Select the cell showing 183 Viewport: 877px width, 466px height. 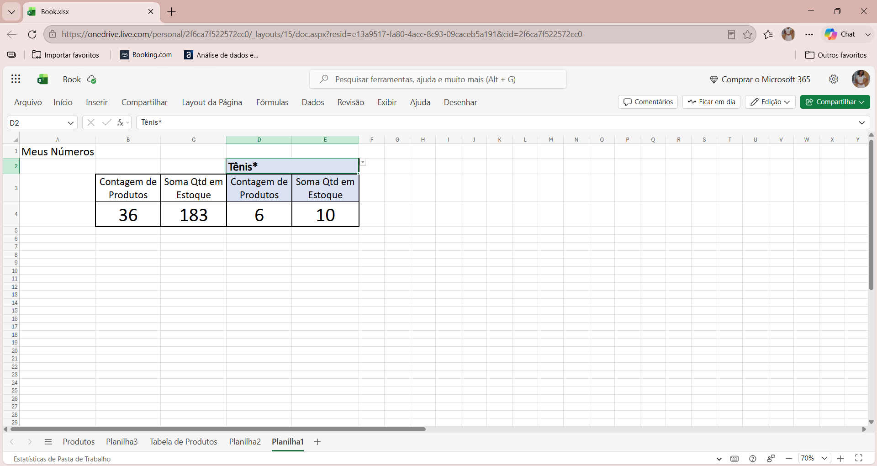(x=194, y=215)
